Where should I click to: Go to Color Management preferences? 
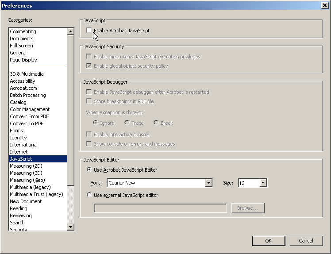tap(30, 109)
